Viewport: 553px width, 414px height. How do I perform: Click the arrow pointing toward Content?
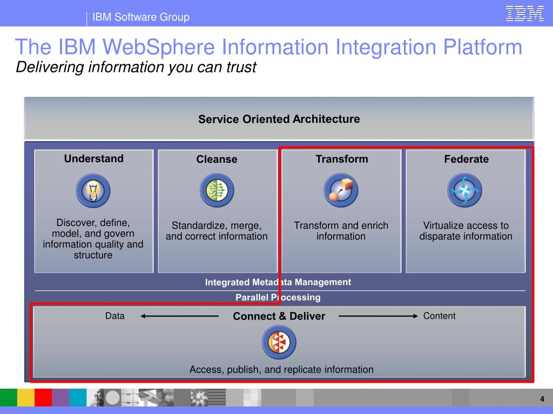click(x=378, y=316)
